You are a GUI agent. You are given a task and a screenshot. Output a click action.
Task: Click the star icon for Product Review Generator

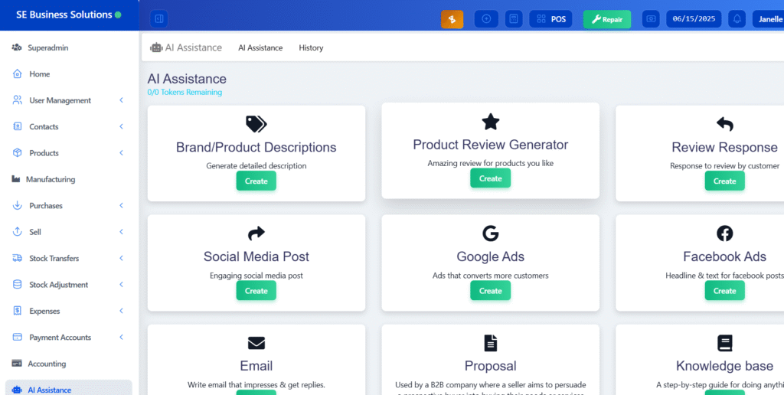490,122
